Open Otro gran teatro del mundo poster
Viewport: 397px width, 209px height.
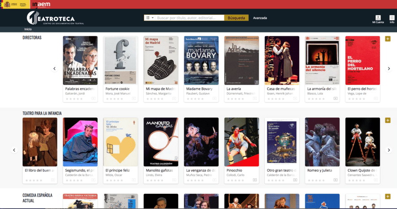click(x=282, y=142)
